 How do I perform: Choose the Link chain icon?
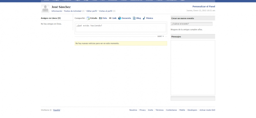tap(110, 18)
